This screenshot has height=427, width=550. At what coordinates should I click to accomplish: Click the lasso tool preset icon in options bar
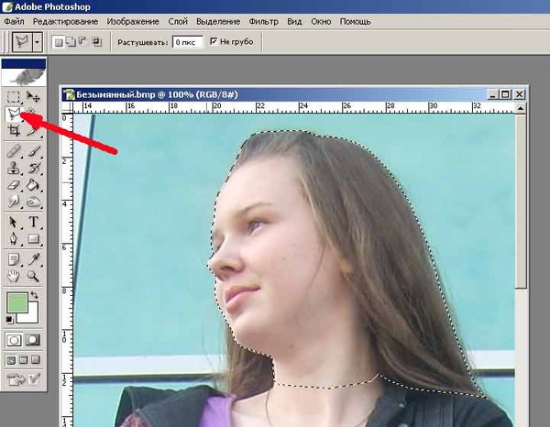[22, 42]
